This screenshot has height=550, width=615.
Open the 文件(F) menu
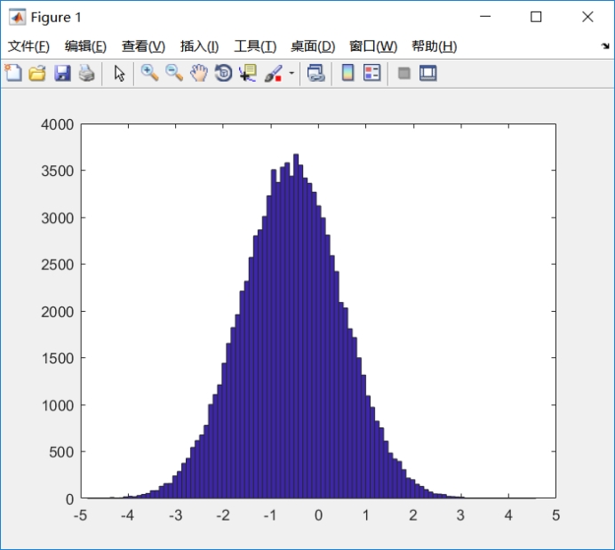pos(28,46)
